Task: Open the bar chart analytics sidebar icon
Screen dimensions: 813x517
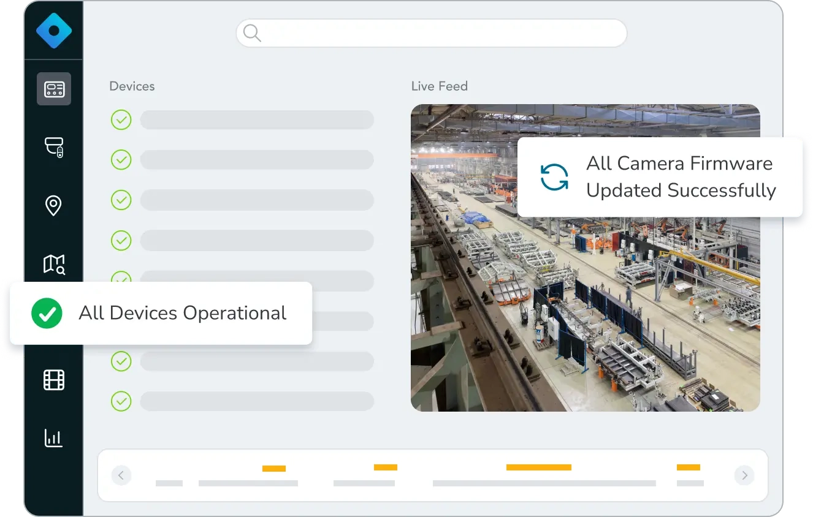Action: (x=54, y=437)
